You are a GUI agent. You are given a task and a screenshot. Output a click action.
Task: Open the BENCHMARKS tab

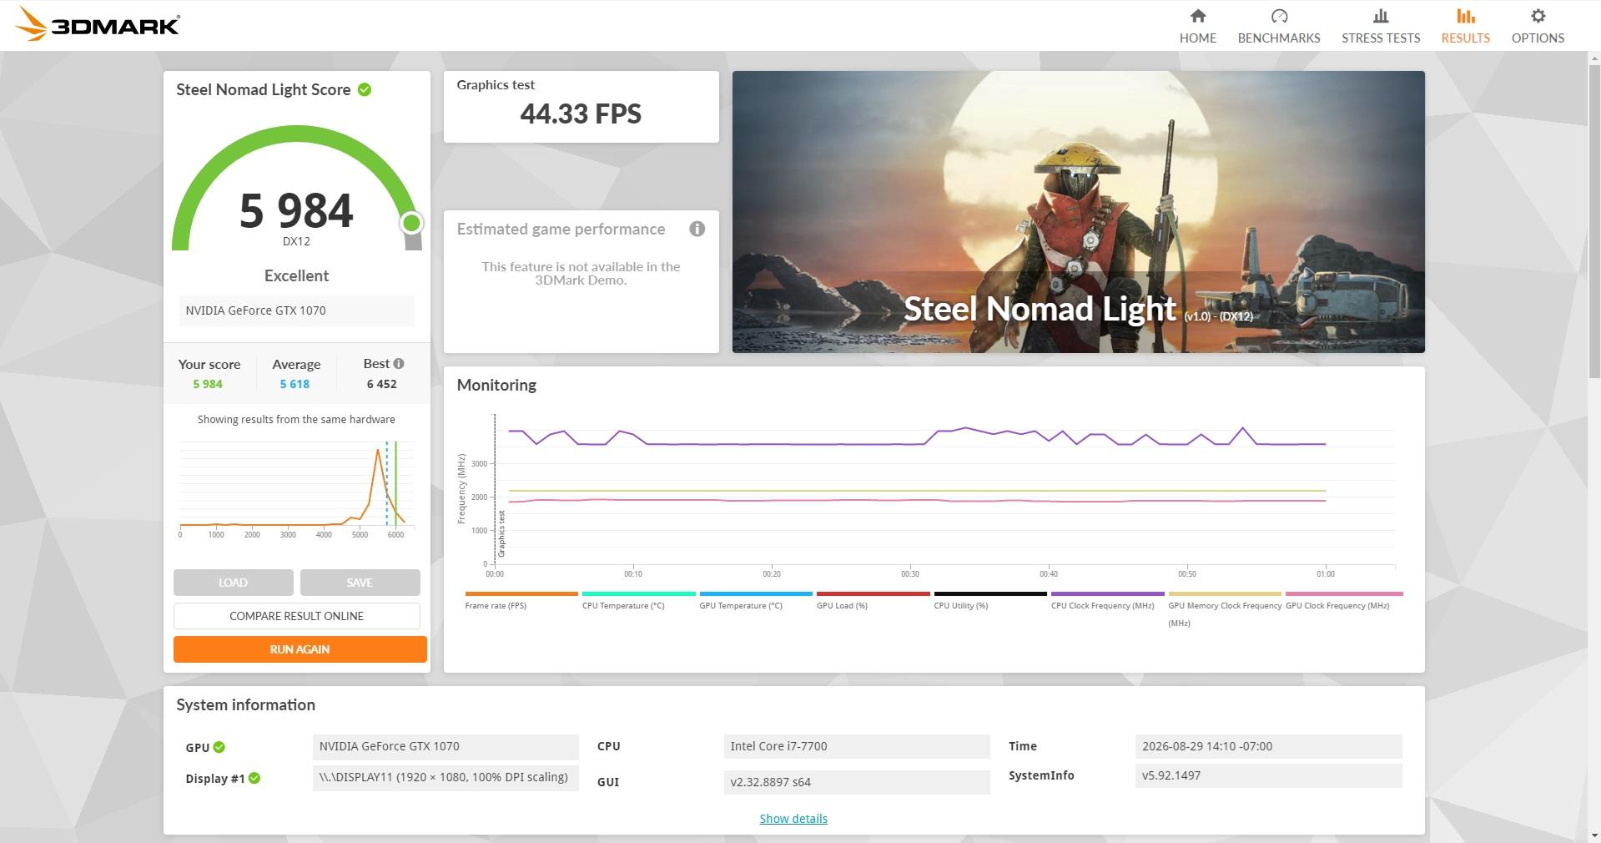(1279, 26)
